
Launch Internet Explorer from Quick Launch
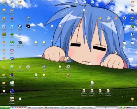click(13, 107)
